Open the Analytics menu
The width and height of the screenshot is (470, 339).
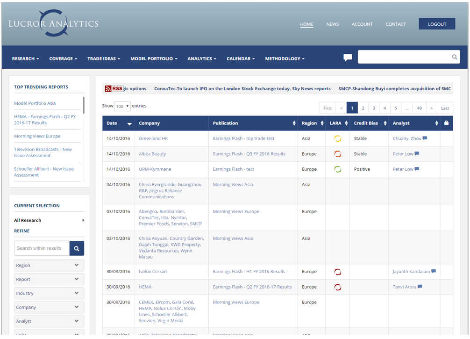pyautogui.click(x=202, y=59)
